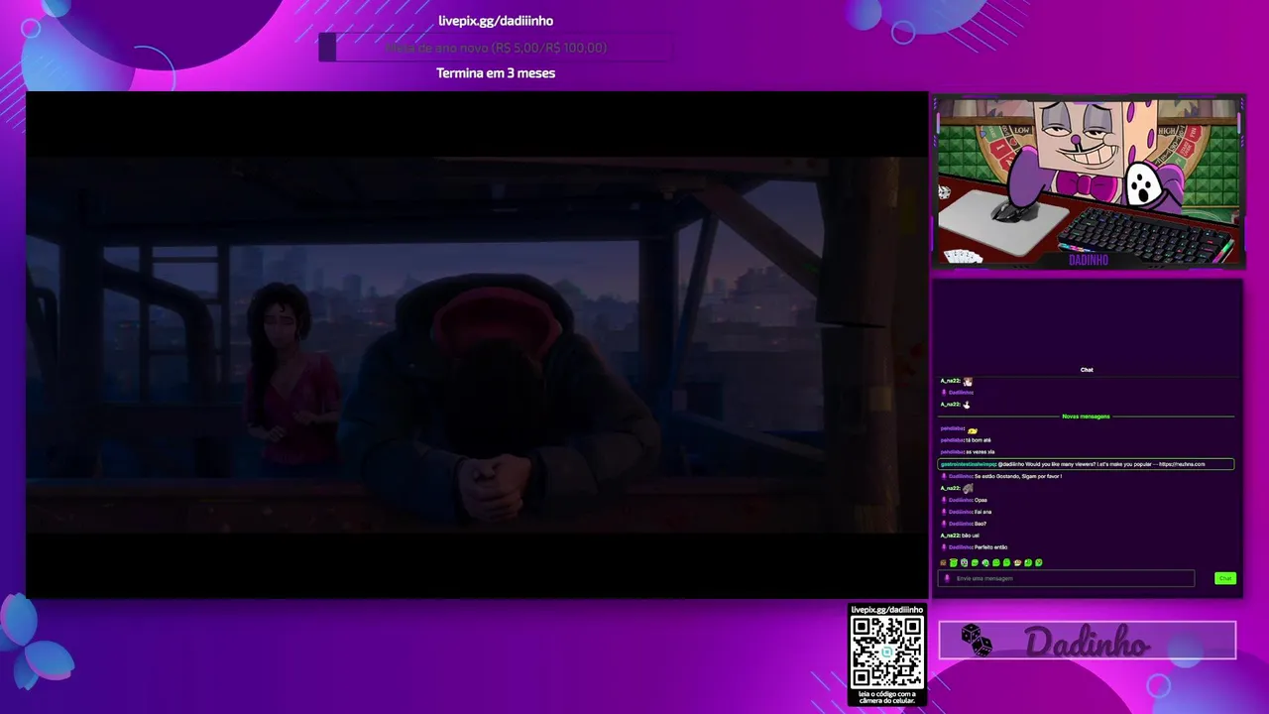1269x714 pixels.
Task: Click the chat message "as vezes xia"
Action: pos(981,452)
